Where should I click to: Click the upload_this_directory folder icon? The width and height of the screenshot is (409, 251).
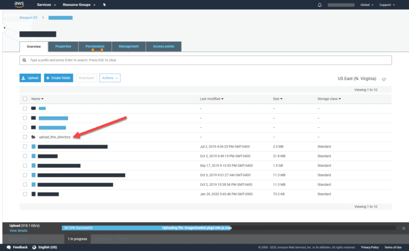click(34, 137)
